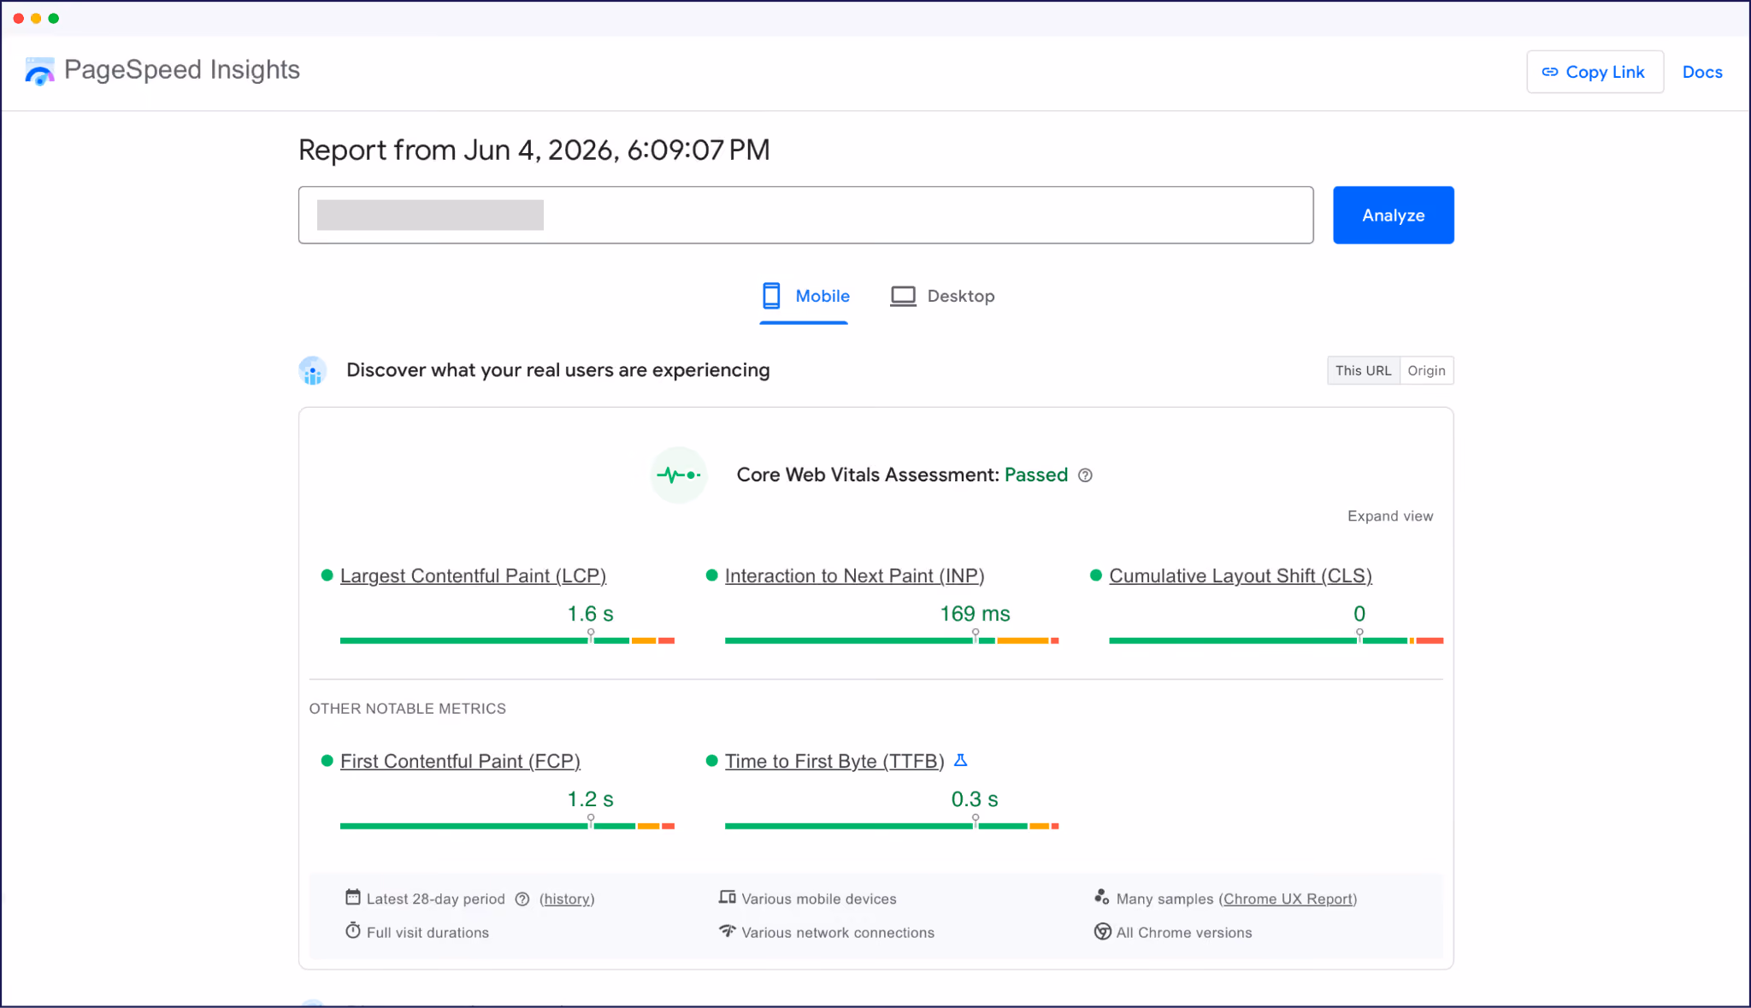1751x1008 pixels.
Task: Click the FCP value 1.2 s
Action: click(591, 799)
